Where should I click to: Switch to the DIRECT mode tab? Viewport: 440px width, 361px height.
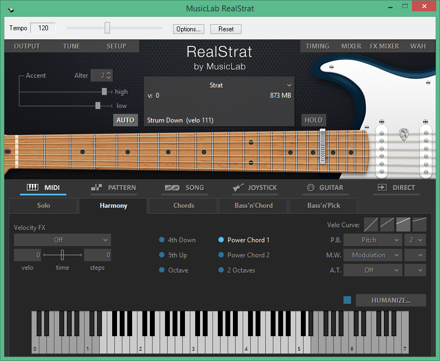pyautogui.click(x=396, y=188)
